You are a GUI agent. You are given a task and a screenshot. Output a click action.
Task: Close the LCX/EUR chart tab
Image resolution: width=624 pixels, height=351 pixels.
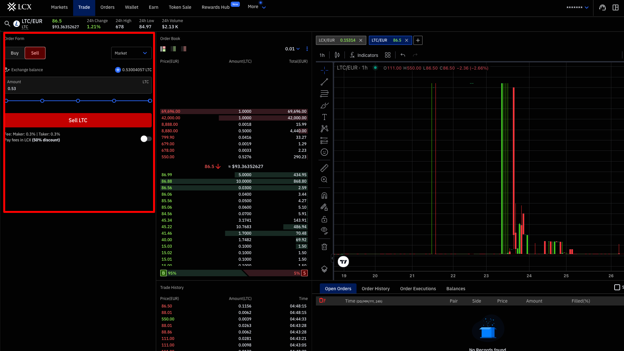point(361,40)
